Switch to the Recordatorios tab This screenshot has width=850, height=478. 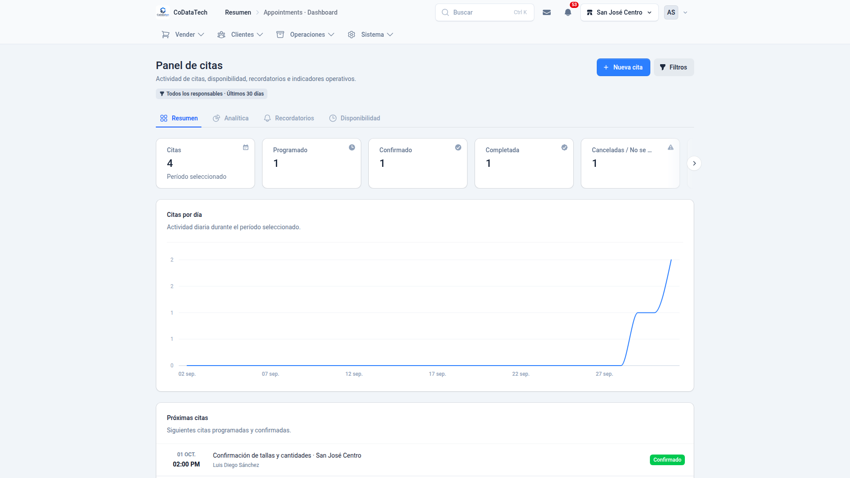click(289, 118)
